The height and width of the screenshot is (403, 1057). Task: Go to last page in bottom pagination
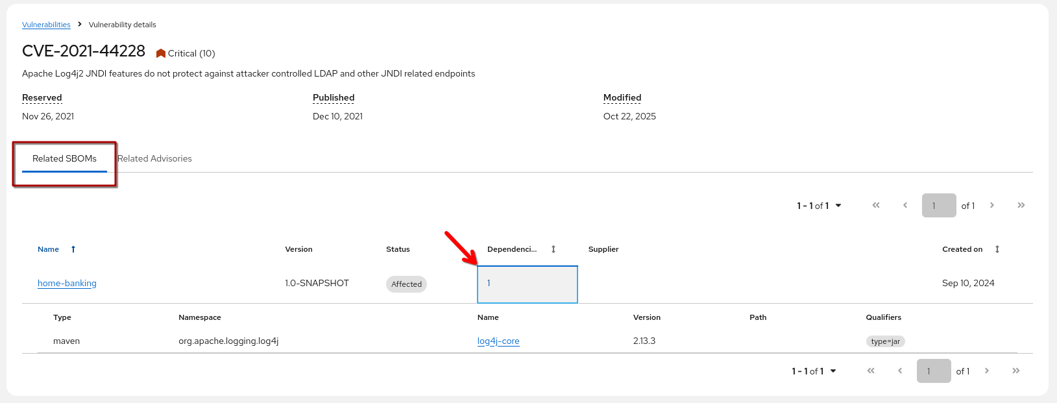(1016, 371)
